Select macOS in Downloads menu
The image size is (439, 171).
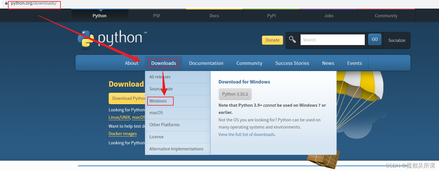coord(178,113)
